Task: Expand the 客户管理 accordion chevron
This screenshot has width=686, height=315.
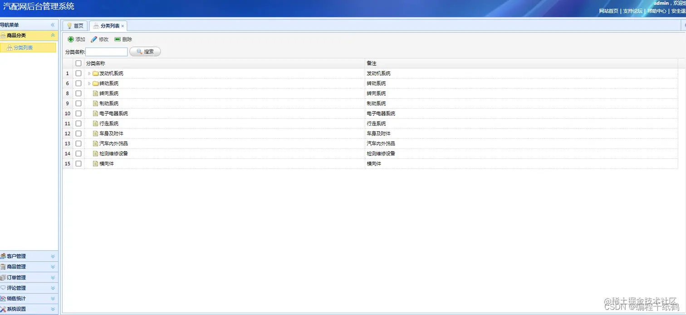Action: click(53, 256)
